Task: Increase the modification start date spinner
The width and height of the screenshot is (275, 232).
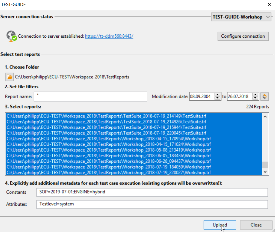Action: click(217, 95)
